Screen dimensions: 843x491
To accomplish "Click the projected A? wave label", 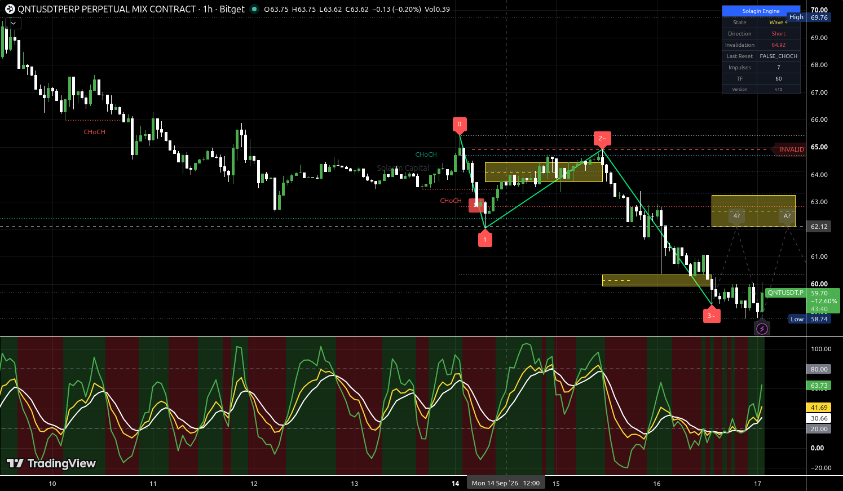I will pyautogui.click(x=787, y=216).
